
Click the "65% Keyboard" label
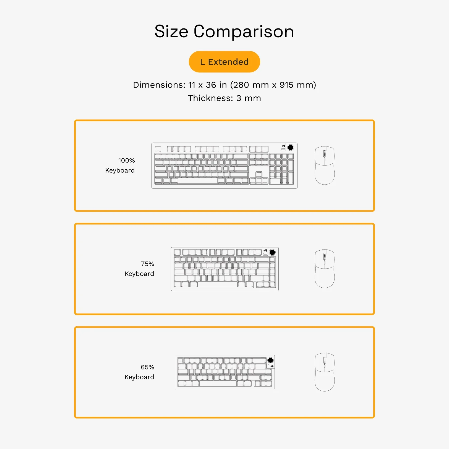tap(140, 372)
